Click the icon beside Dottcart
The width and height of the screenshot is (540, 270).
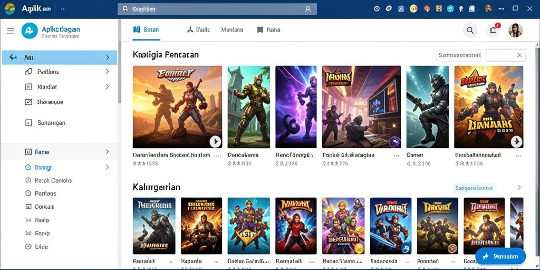(28, 207)
